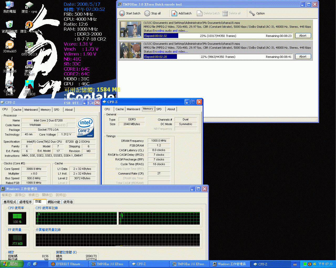Click CPU usage history graph in Task Manager
336x268 pixels.
coord(118,218)
